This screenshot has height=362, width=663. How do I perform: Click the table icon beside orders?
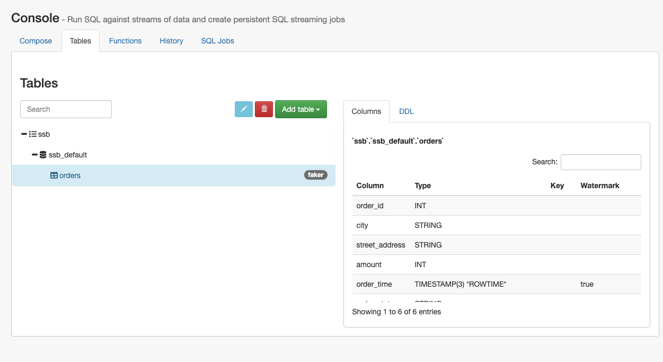pyautogui.click(x=54, y=175)
